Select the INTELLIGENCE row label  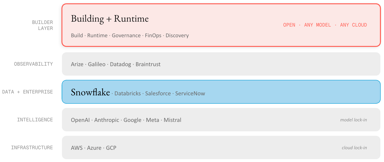tap(35, 120)
